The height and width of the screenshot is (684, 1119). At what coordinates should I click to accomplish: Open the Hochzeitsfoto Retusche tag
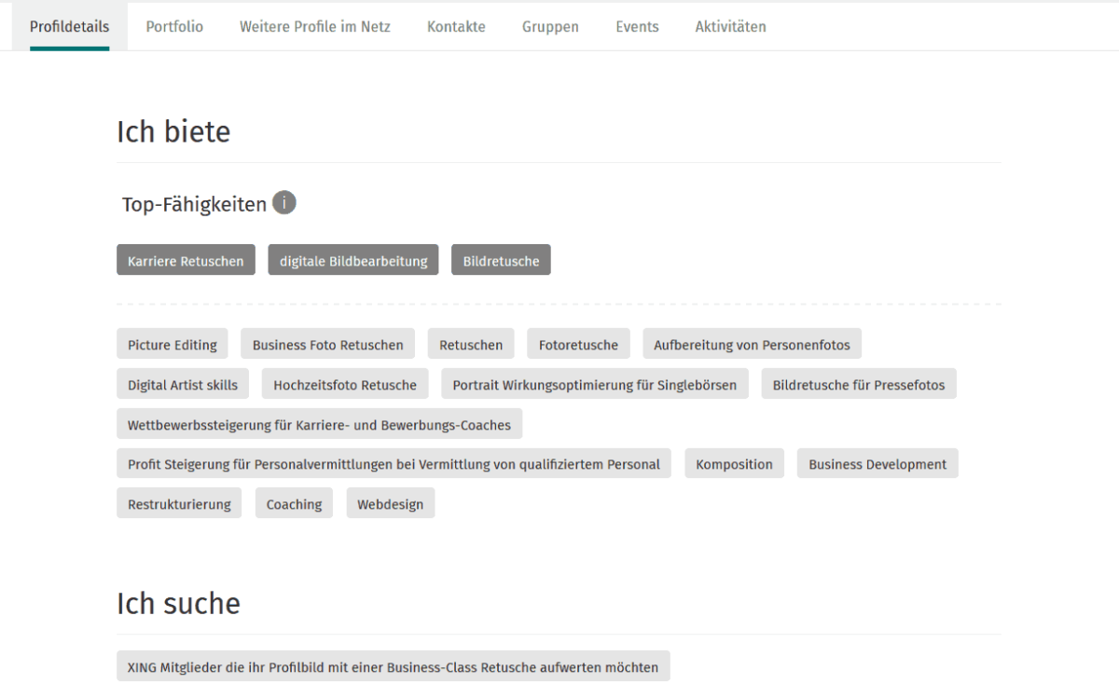pyautogui.click(x=345, y=384)
